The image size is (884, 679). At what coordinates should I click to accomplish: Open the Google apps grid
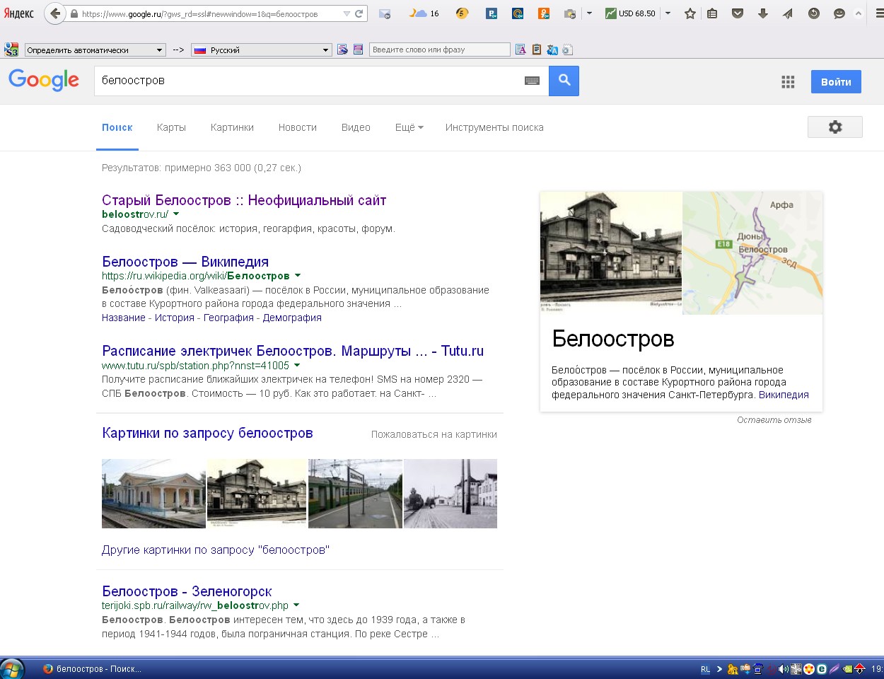[x=788, y=82]
